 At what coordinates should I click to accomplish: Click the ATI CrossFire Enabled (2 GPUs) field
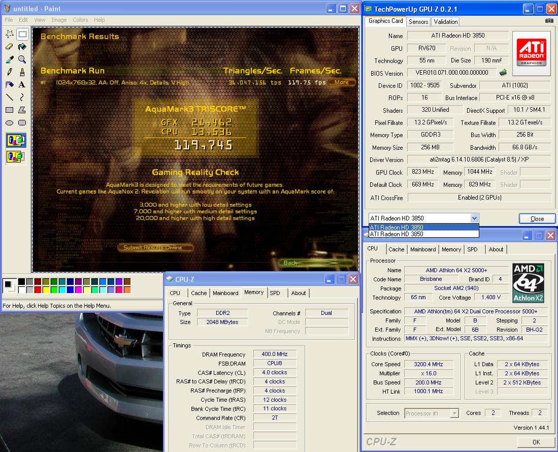pyautogui.click(x=479, y=197)
